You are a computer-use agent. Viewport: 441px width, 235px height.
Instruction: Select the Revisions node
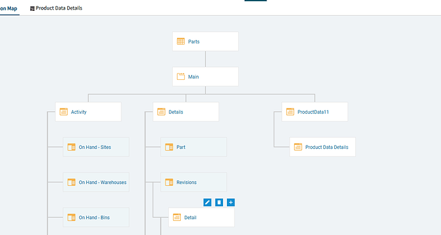pyautogui.click(x=194, y=182)
